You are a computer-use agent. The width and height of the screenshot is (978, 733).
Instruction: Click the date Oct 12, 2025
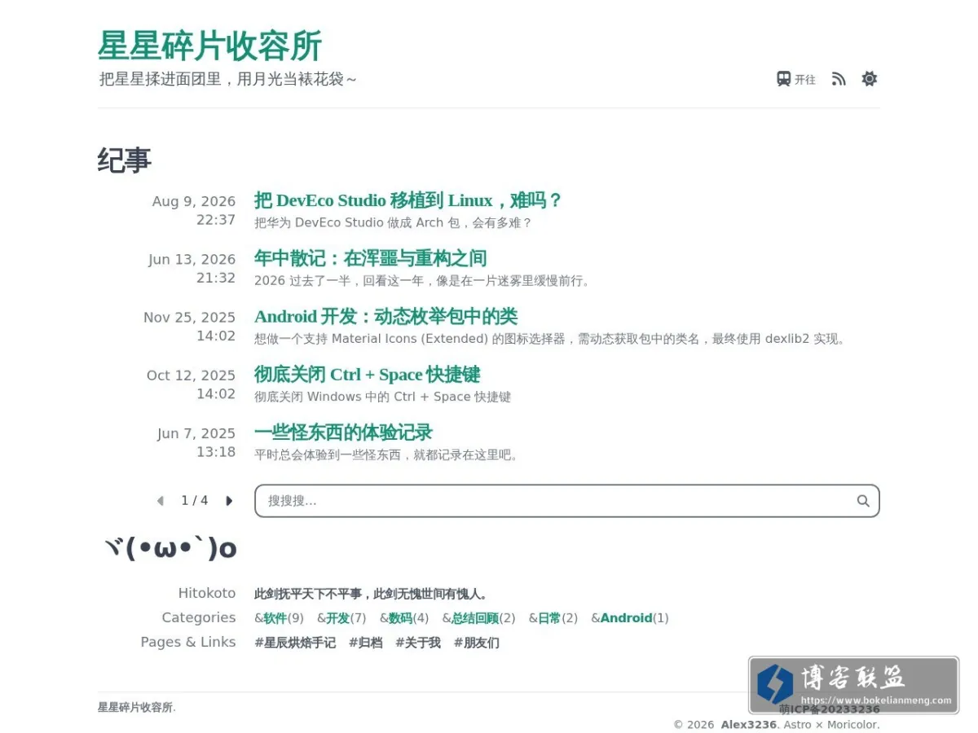coord(192,375)
